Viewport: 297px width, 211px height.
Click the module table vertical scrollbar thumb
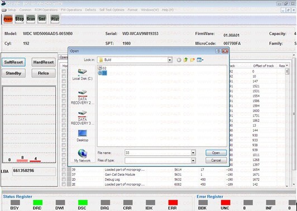coord(287,71)
